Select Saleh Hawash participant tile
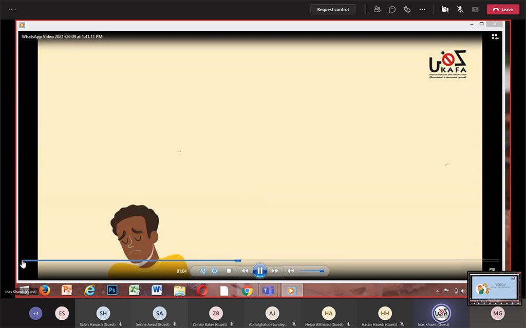Screen dimensions: 526x328 pyautogui.click(x=103, y=314)
